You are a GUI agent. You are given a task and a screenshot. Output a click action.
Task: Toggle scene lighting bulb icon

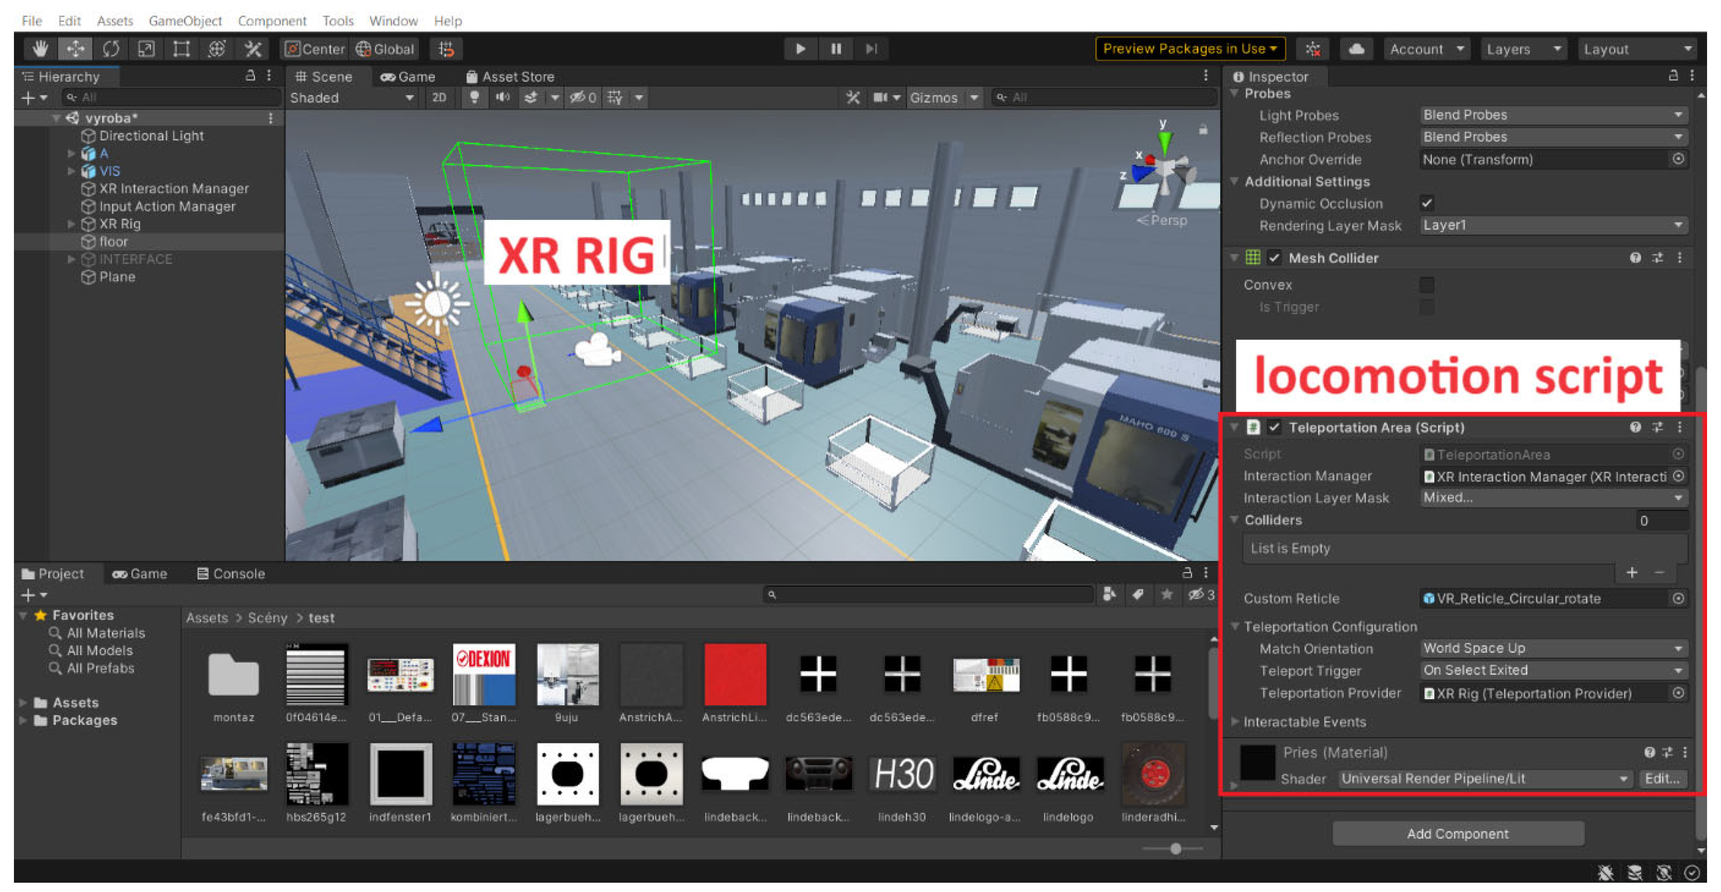[474, 98]
